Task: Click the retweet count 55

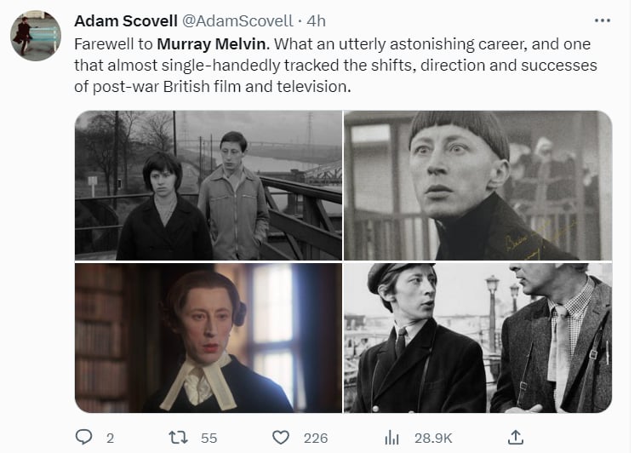Action: pyautogui.click(x=209, y=438)
